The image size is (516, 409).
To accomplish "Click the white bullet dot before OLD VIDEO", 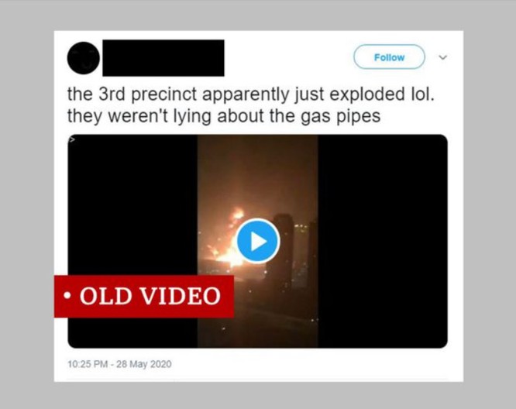I will coord(69,297).
